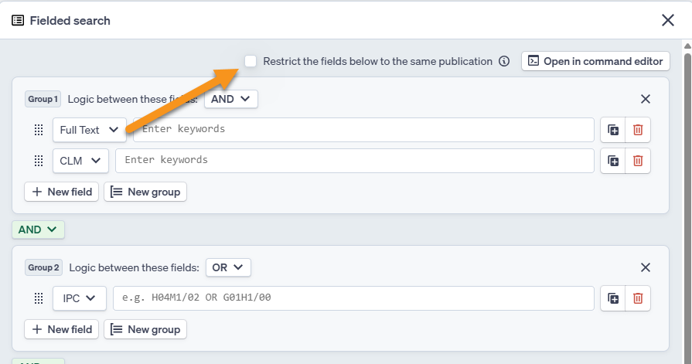Screen dimensions: 692x364
Task: Open the Full Text field type dropdown
Action: click(x=89, y=130)
